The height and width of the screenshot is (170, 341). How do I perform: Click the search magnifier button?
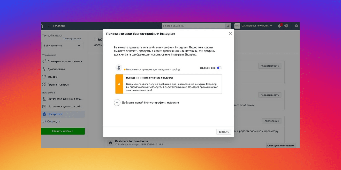pos(228,26)
